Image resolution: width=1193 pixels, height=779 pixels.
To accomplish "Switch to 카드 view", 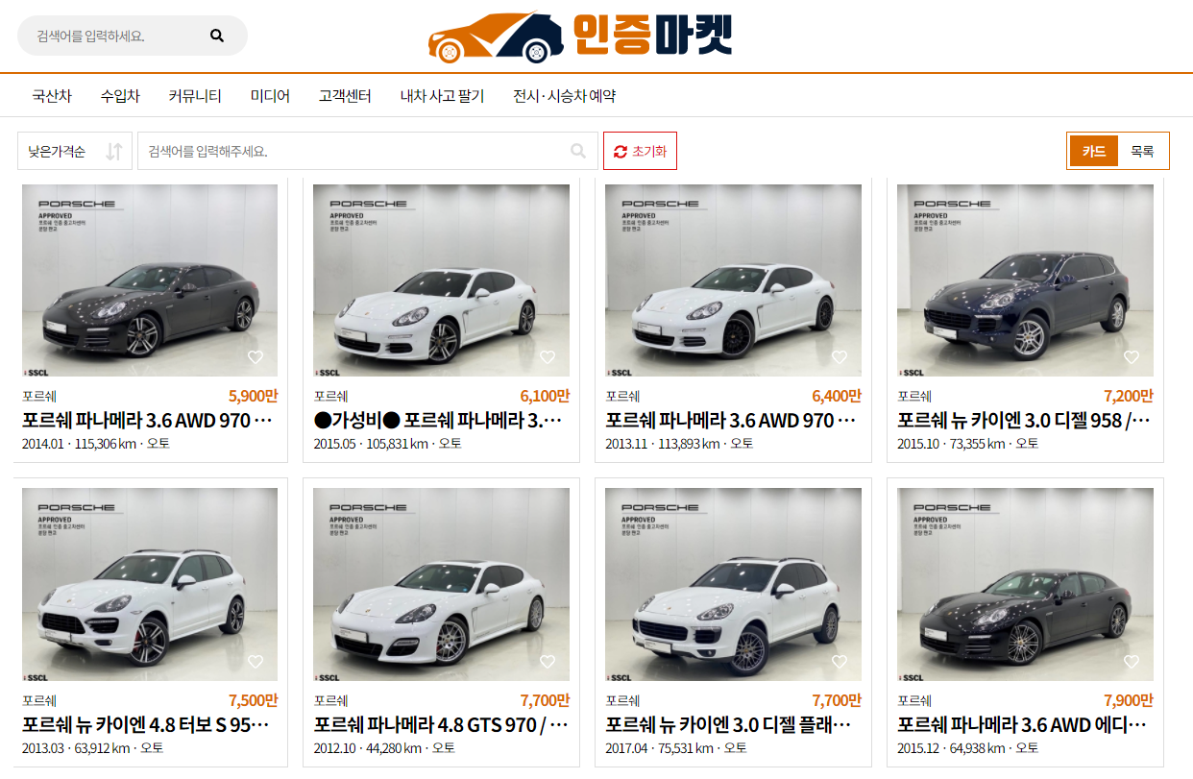I will tap(1094, 151).
